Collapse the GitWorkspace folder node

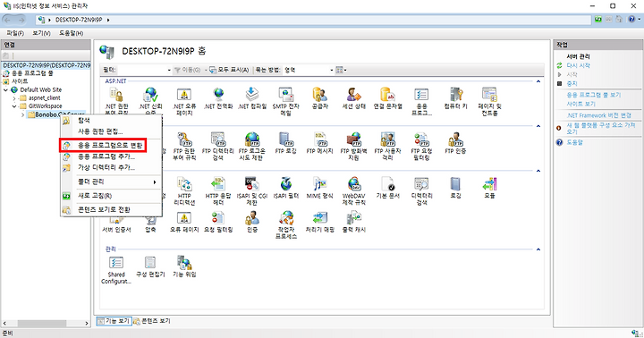14,106
